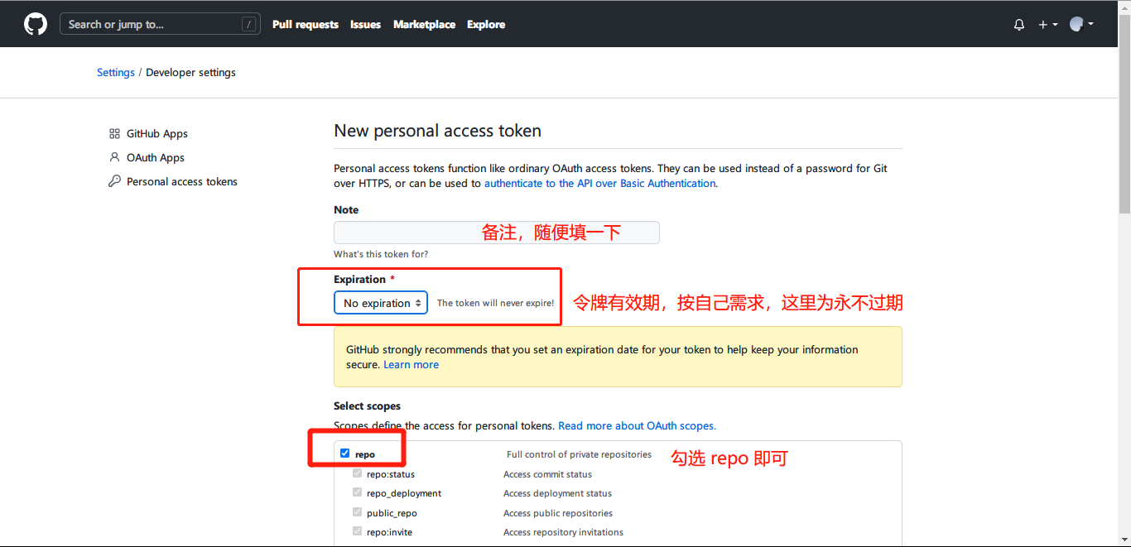Open the No expiration dropdown
This screenshot has height=547, width=1131.
point(381,303)
